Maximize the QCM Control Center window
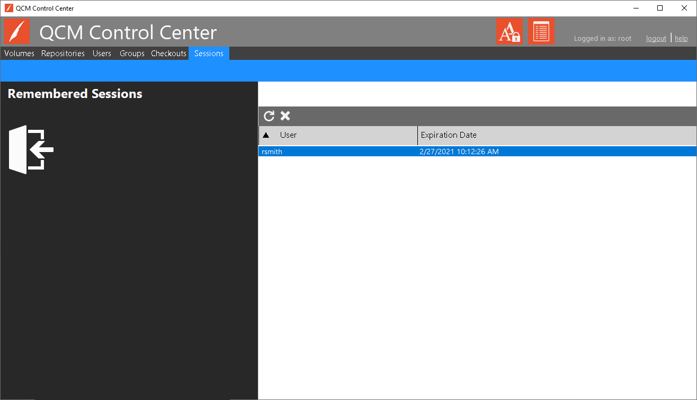 tap(660, 8)
